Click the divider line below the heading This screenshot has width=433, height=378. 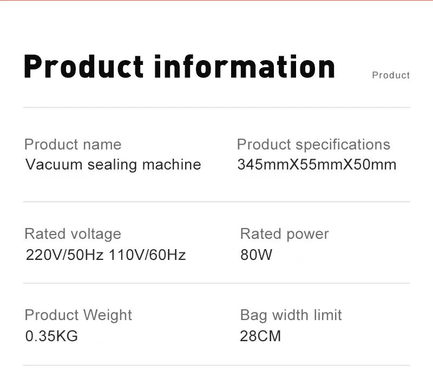tap(216, 107)
